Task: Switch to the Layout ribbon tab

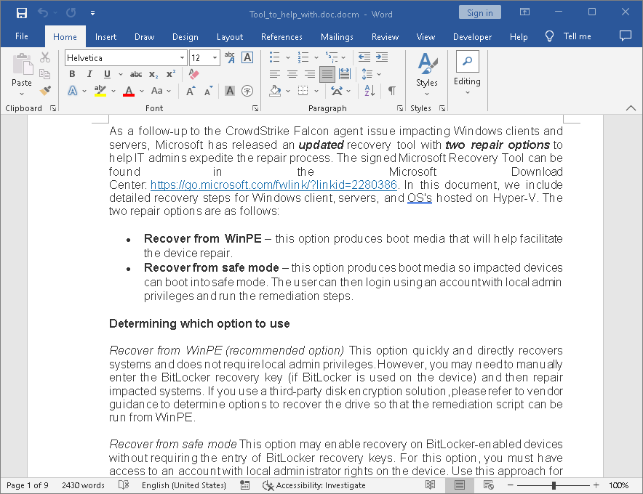Action: [x=230, y=37]
